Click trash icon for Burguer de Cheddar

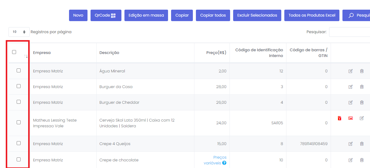point(362,103)
